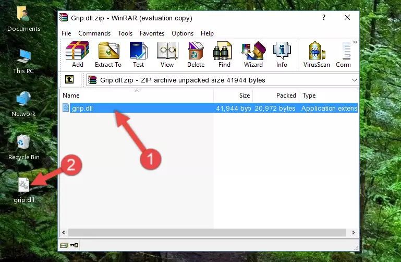Open the View tool

167,54
